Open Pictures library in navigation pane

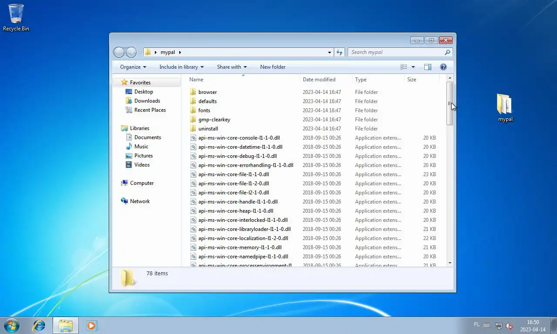144,156
